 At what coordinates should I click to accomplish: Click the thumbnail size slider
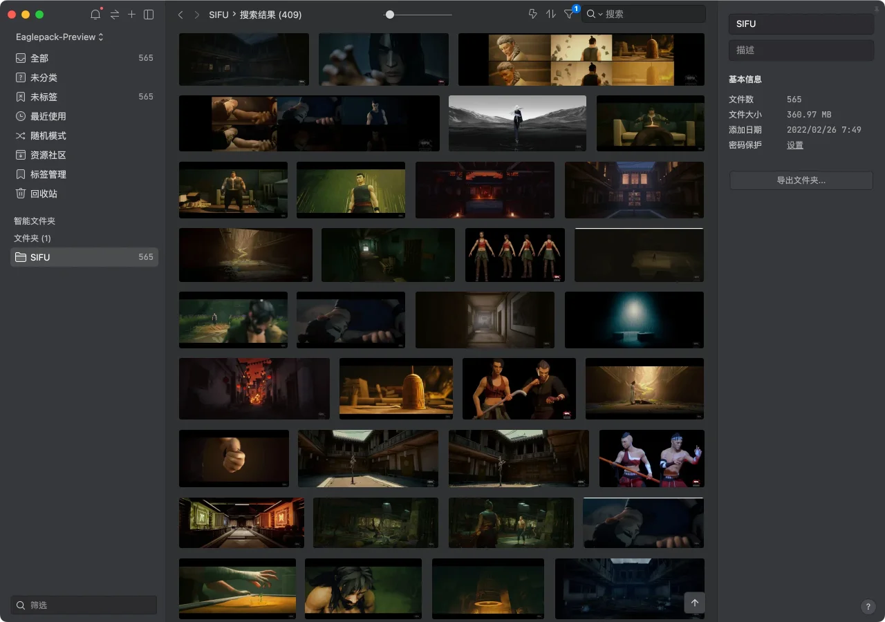click(x=418, y=15)
